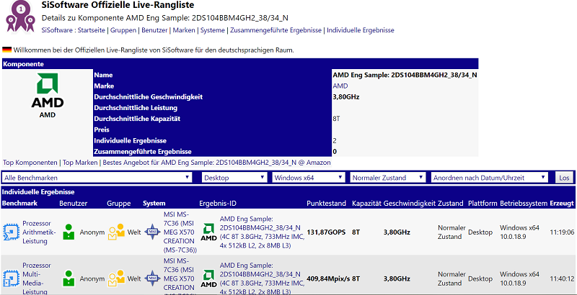The height and width of the screenshot is (295, 577).
Task: Click the German flag icon
Action: pos(7,50)
